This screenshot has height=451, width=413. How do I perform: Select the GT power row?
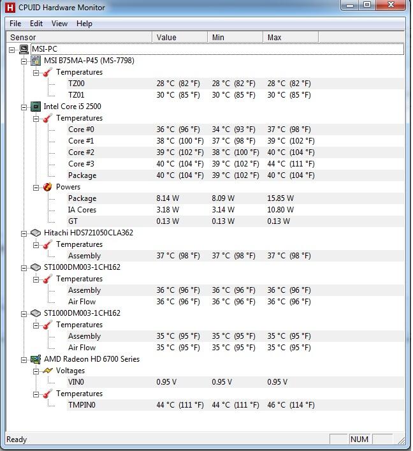click(x=235, y=221)
